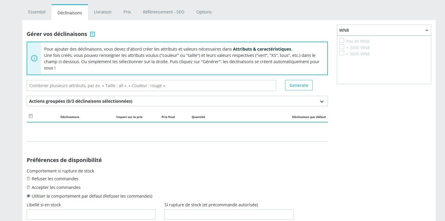This screenshot has height=221, width=445.
Task: Click the Generate button
Action: (299, 85)
